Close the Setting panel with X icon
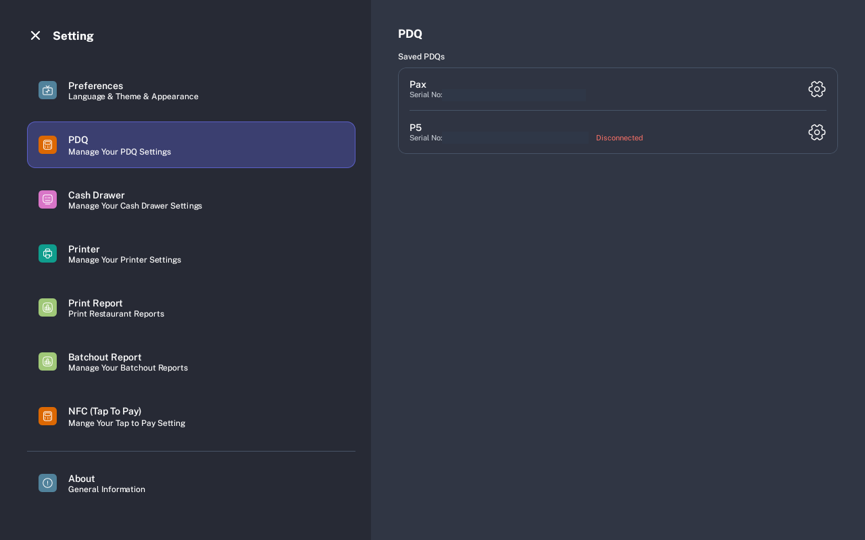The width and height of the screenshot is (865, 540). (35, 36)
